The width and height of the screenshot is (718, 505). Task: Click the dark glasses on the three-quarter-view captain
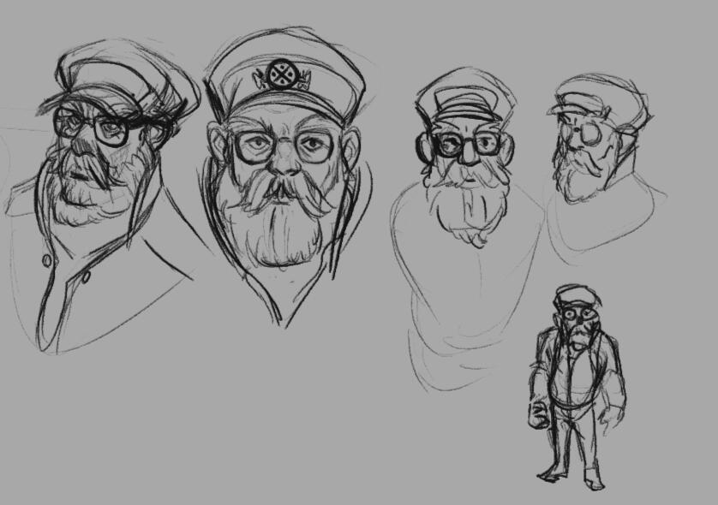[94, 128]
